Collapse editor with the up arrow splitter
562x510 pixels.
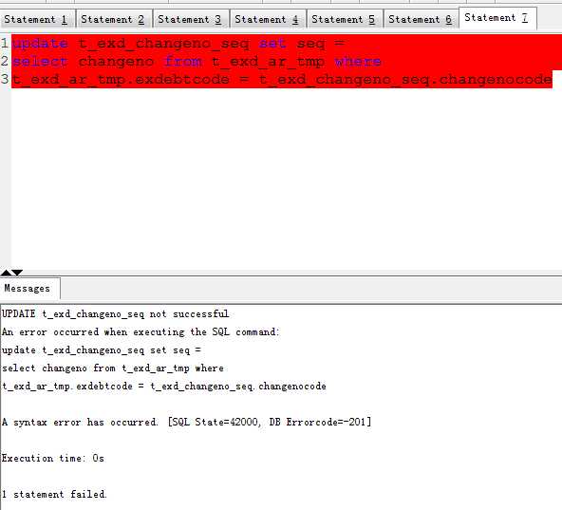tap(6, 273)
